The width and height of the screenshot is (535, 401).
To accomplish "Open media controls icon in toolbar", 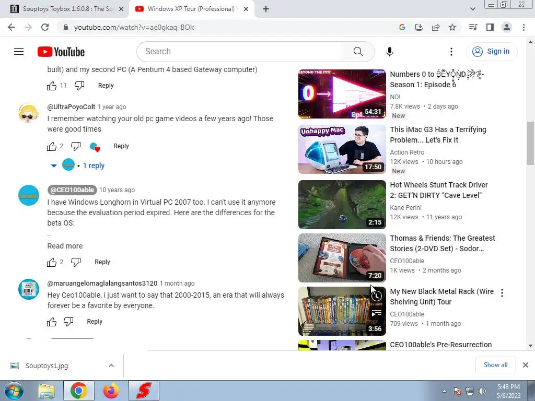I will pos(473,27).
